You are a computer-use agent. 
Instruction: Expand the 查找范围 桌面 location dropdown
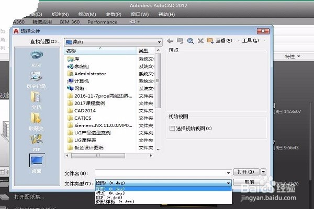[x=159, y=42]
